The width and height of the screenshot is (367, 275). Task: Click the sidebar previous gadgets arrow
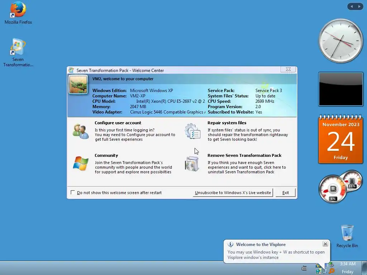[x=352, y=6]
